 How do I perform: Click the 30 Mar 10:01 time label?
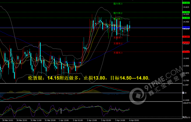(x=8, y=120)
